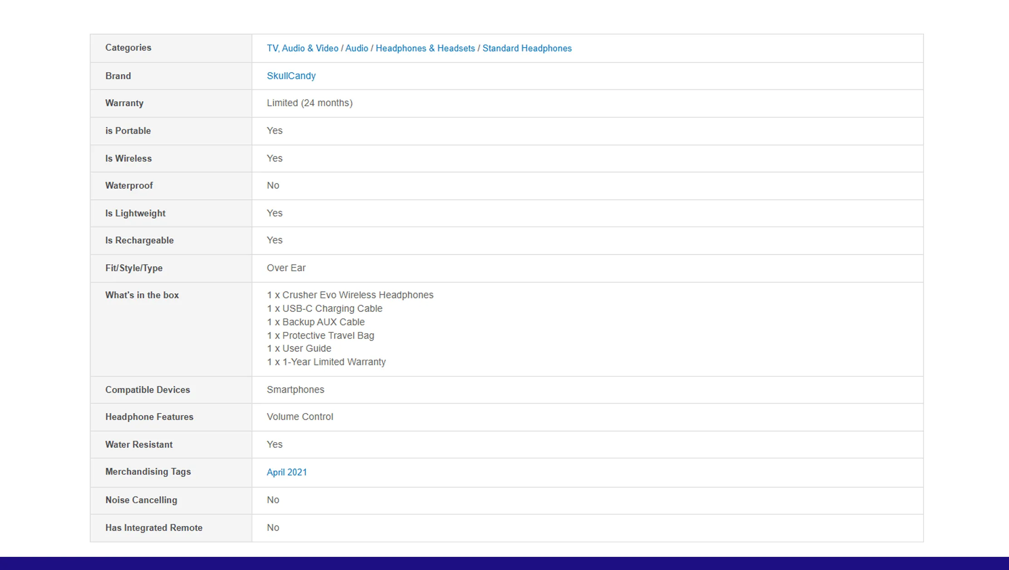1009x570 pixels.
Task: Select the Noise Cancelling row
Action: 141,500
